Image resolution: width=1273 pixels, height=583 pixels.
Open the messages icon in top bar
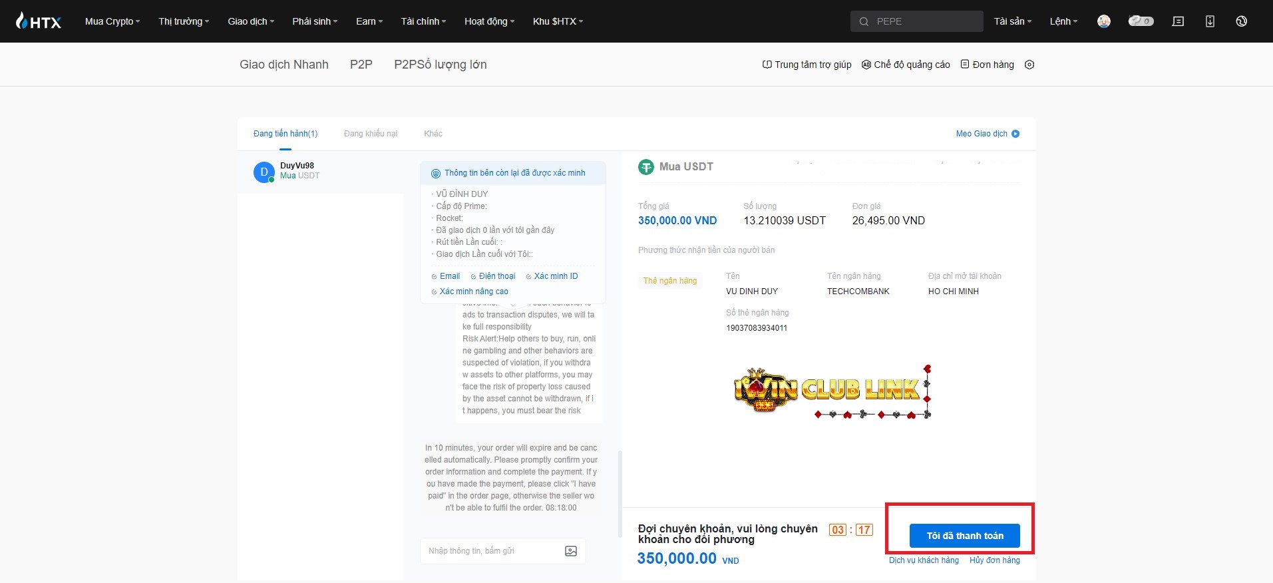[x=1178, y=21]
